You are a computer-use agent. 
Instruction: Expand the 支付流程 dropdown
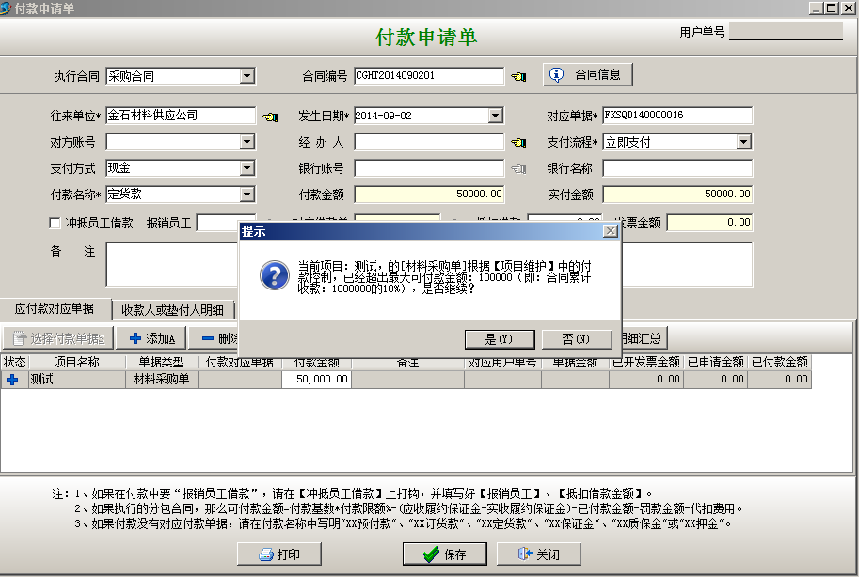coord(743,142)
